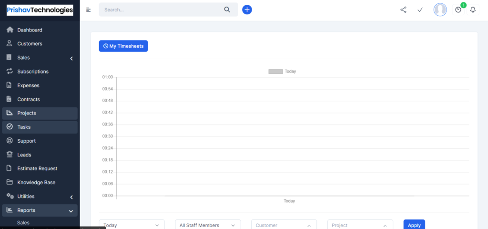Viewport: 488px width, 229px height.
Task: Click the blue plus quick-create icon
Action: tap(247, 10)
